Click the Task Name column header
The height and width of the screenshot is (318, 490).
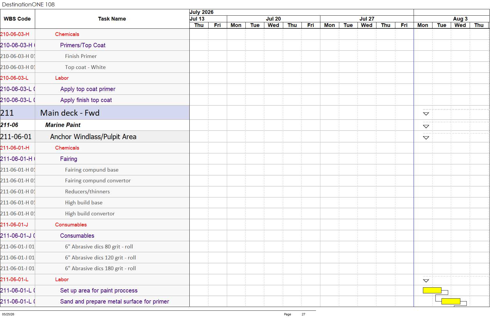coord(112,19)
